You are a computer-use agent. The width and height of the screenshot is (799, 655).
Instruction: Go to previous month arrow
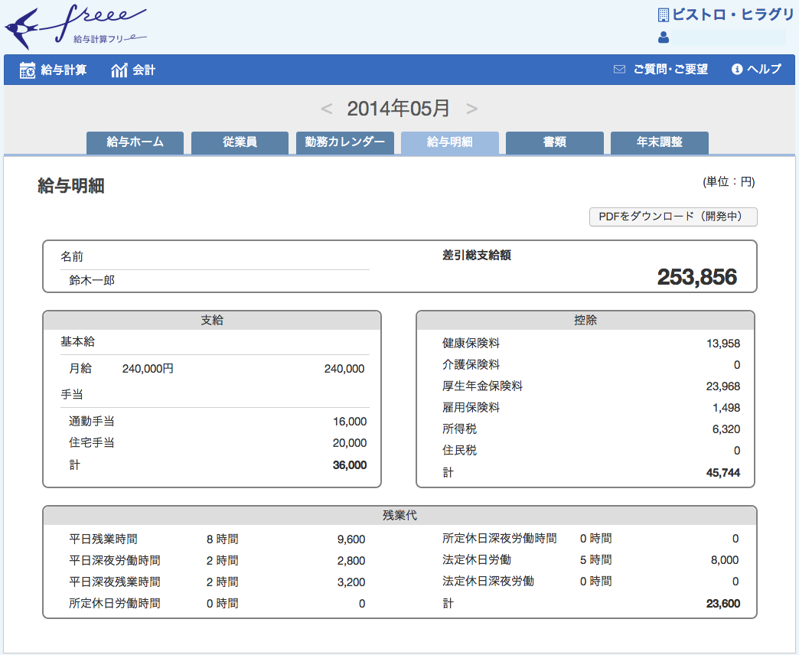327,109
